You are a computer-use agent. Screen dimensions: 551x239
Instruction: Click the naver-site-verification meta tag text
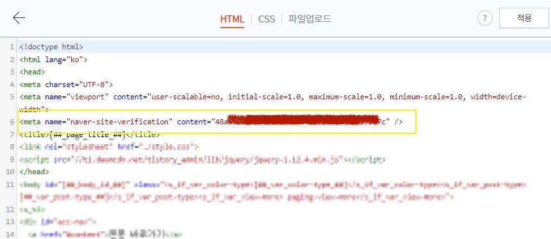point(211,122)
